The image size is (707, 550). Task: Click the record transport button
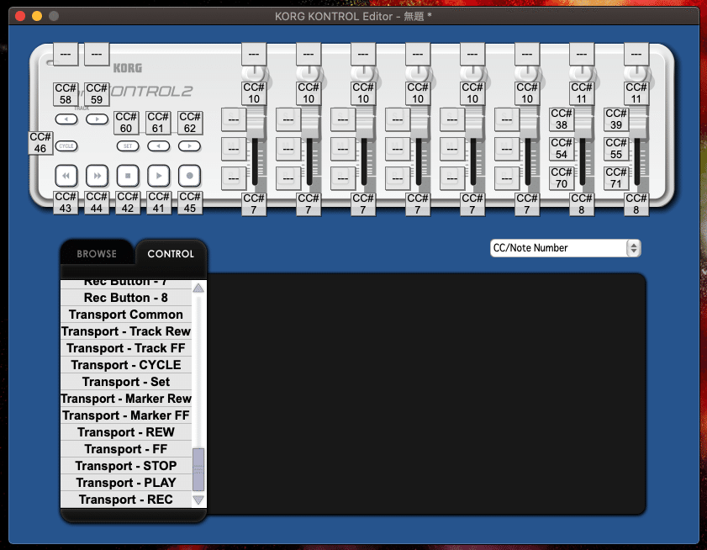pyautogui.click(x=189, y=176)
